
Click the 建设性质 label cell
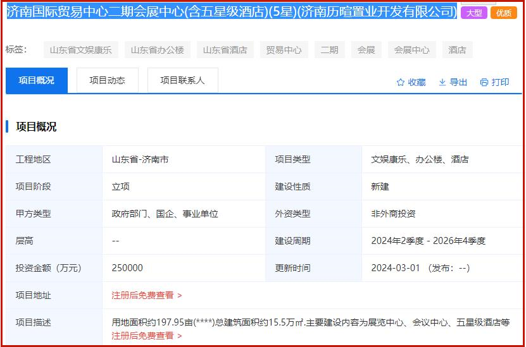click(x=314, y=186)
